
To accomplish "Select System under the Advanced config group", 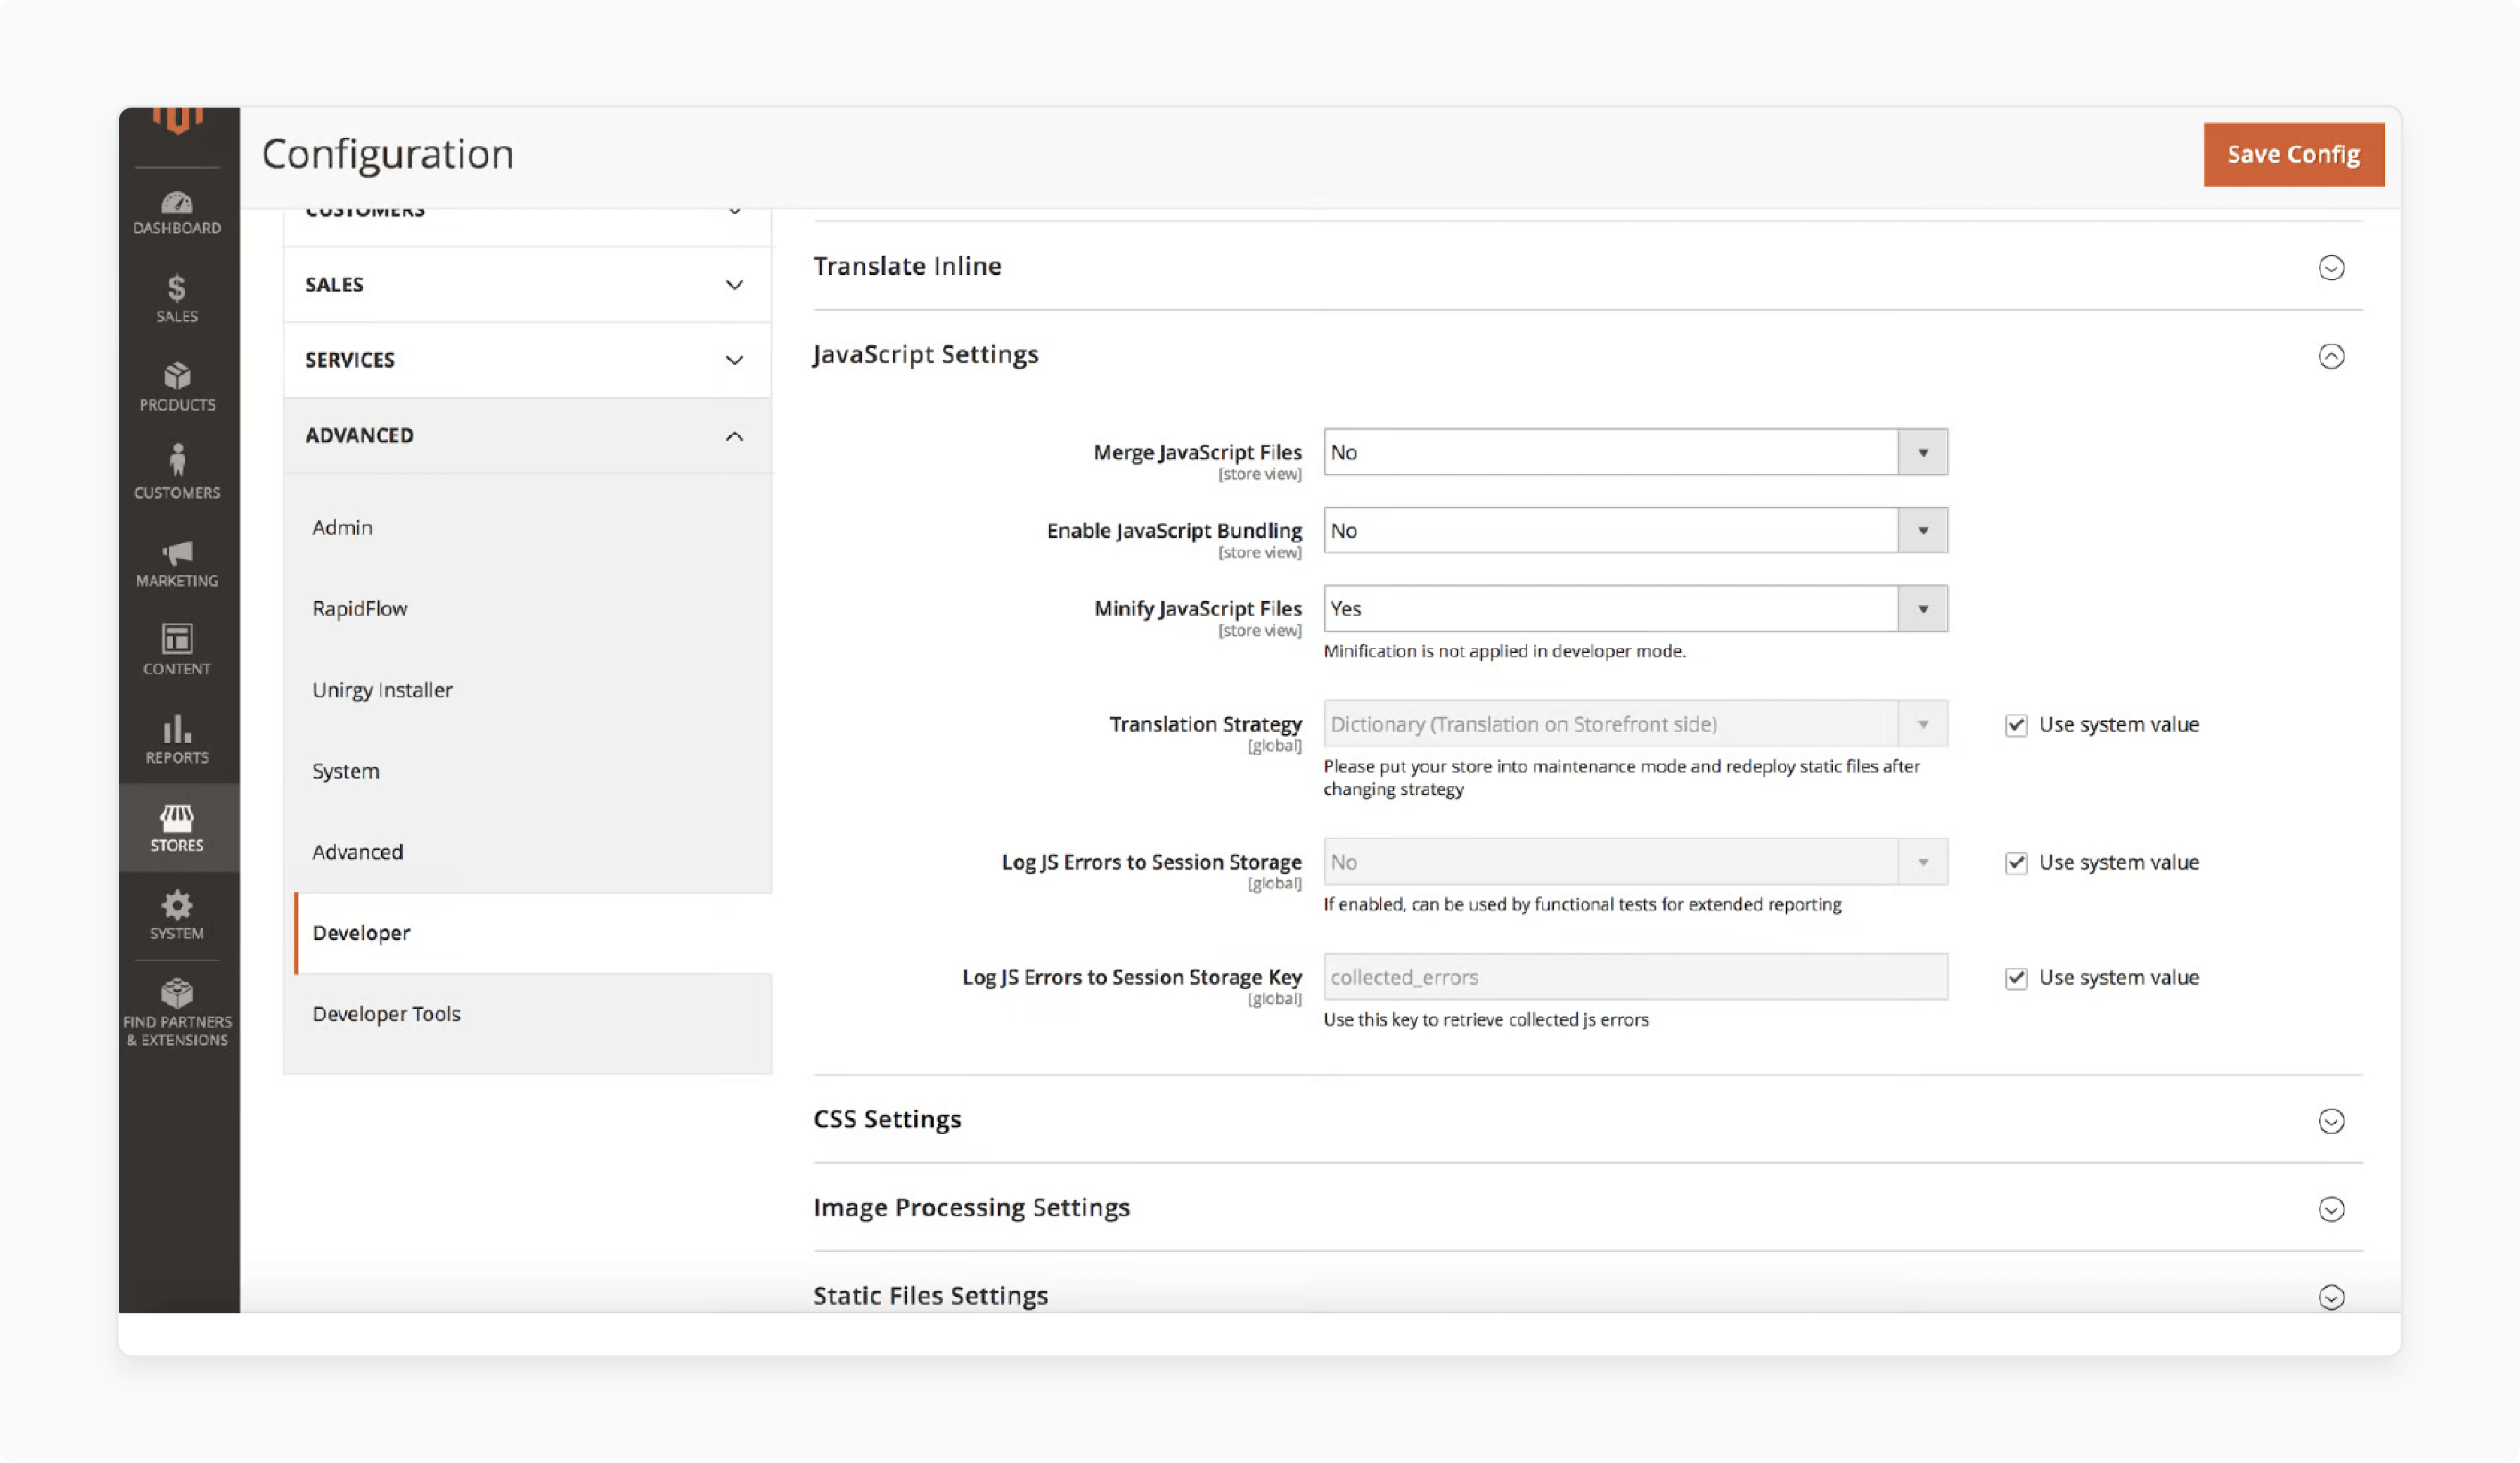I will (346, 771).
